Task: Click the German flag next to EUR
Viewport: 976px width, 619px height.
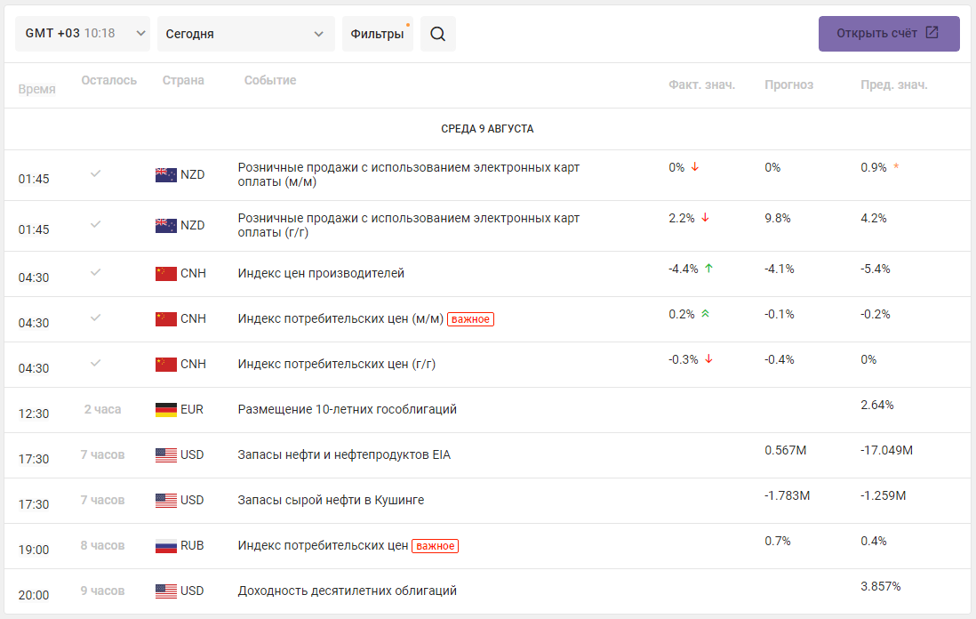Action: (165, 410)
